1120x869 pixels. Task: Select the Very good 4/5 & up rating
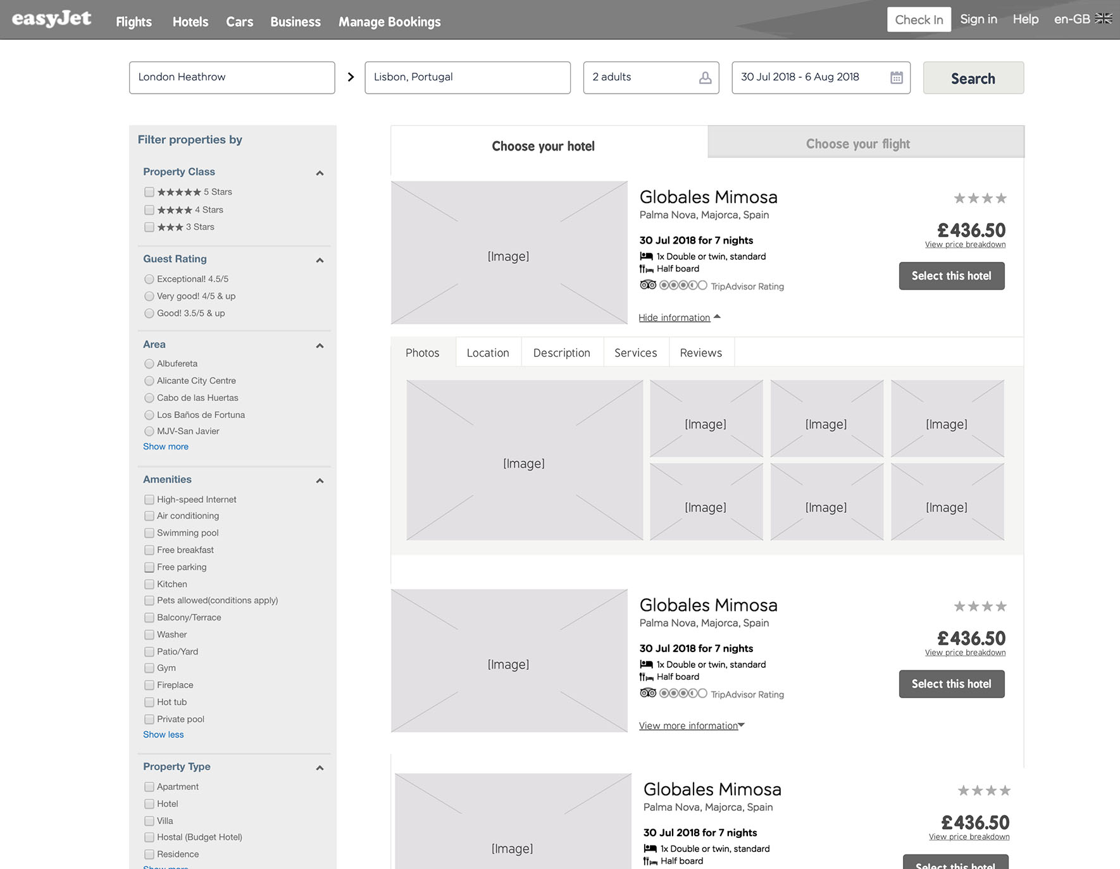click(x=149, y=296)
